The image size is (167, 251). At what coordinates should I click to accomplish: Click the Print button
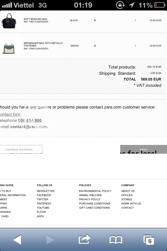pos(144,149)
